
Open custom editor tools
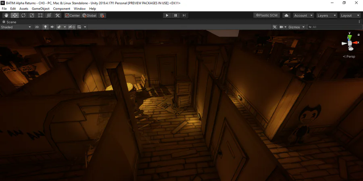click(57, 15)
